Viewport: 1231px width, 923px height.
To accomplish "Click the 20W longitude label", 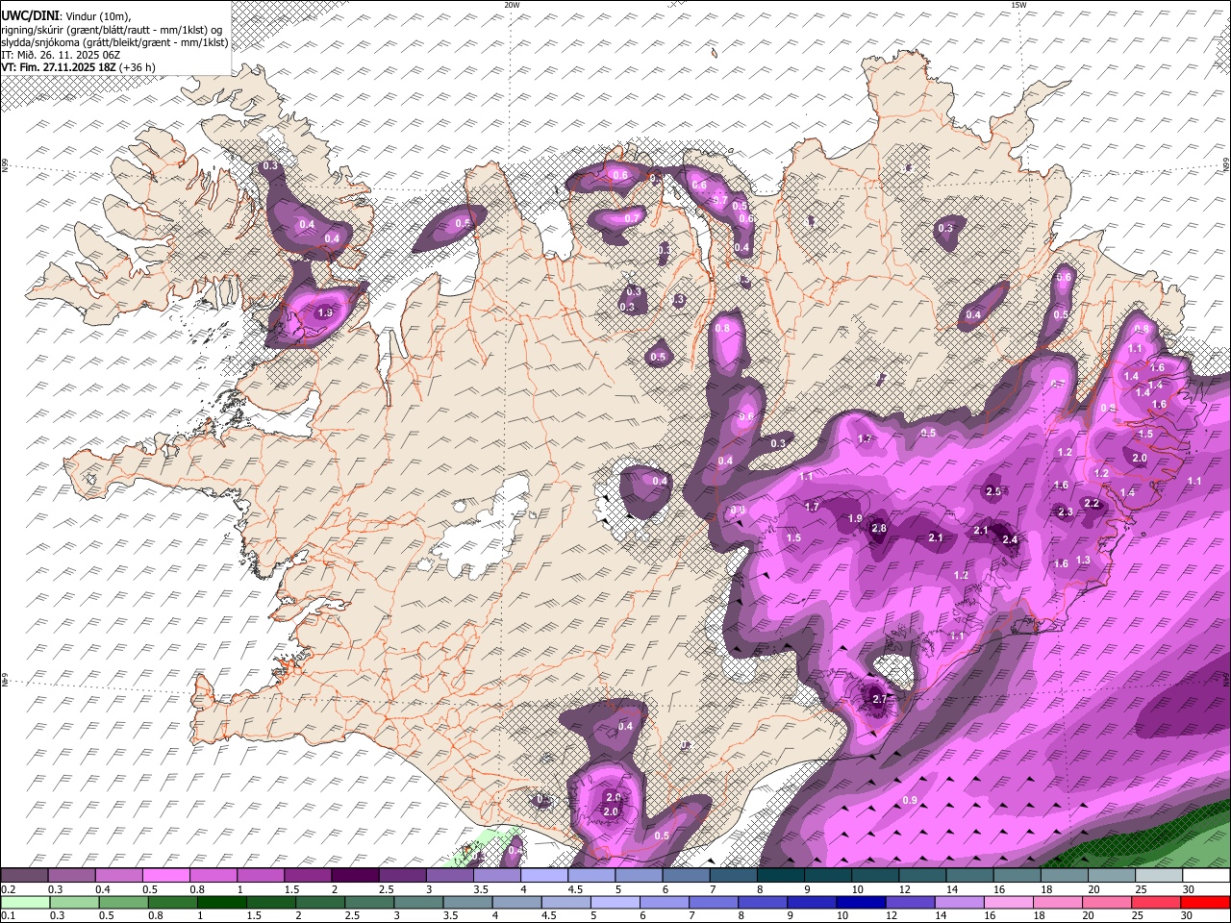I will 512,5.
